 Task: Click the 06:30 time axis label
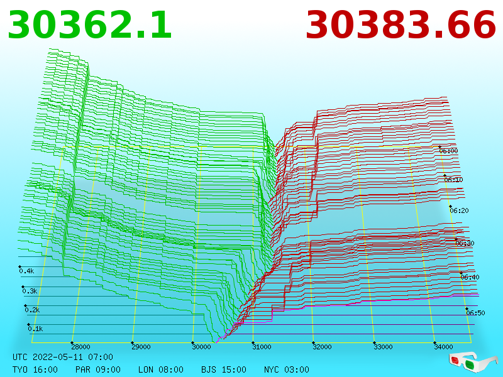pos(465,243)
